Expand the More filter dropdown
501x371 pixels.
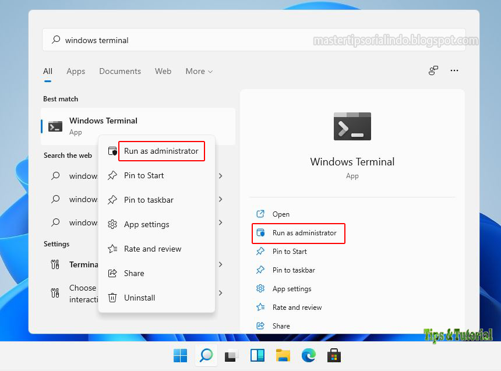tap(199, 71)
